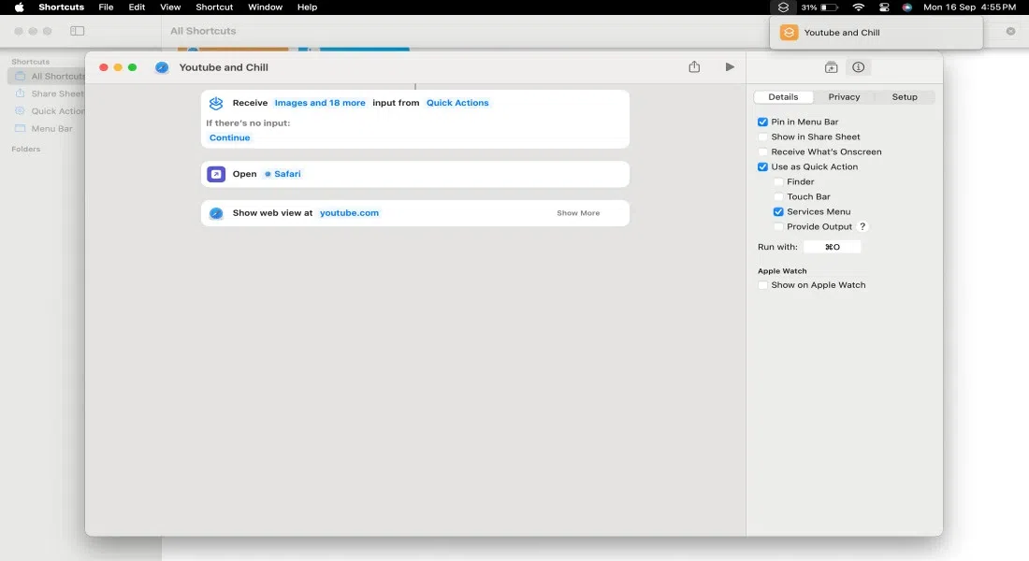This screenshot has width=1029, height=561.
Task: Toggle Use as Quick Action checkbox
Action: 762,166
